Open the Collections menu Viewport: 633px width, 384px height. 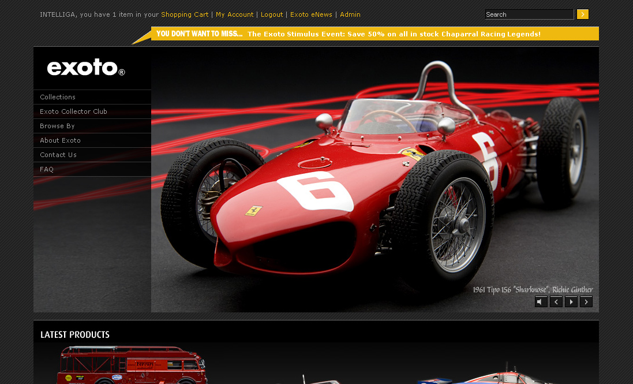coord(58,97)
